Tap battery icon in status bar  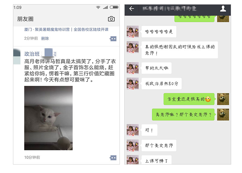[x=114, y=7]
